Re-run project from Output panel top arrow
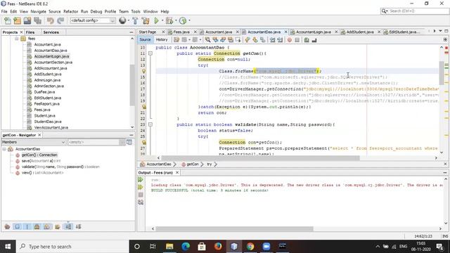The image size is (450, 253). coord(141,180)
